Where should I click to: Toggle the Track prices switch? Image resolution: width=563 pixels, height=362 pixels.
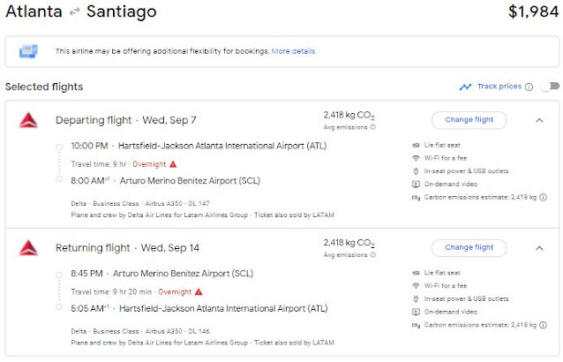[549, 87]
